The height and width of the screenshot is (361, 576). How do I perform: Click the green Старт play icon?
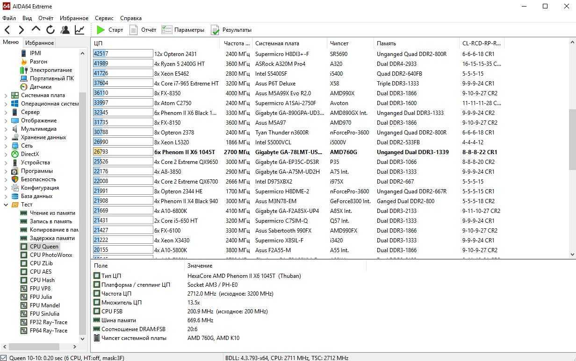click(x=101, y=30)
